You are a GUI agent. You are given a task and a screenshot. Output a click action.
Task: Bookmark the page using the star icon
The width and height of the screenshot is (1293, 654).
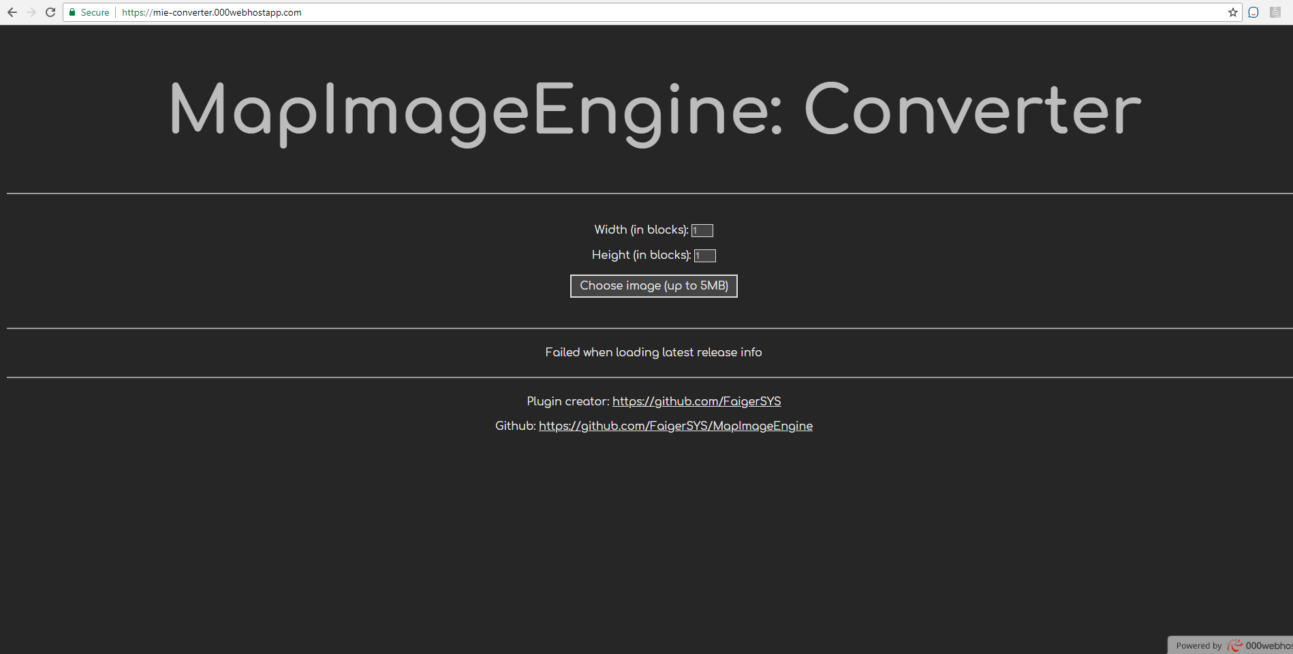[x=1232, y=12]
